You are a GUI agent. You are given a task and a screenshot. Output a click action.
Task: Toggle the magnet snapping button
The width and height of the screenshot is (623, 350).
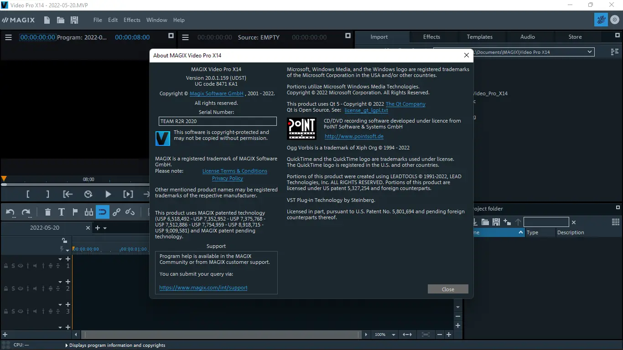tap(103, 212)
